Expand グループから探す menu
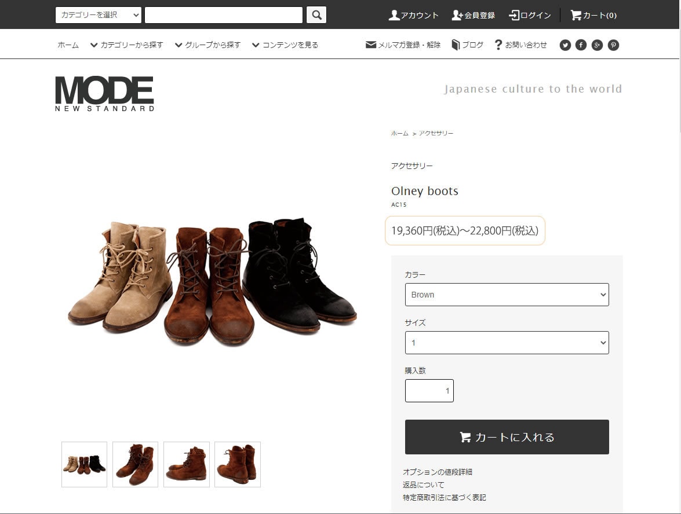The image size is (681, 514). [207, 45]
